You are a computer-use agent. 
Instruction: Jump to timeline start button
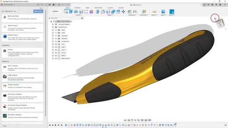pos(50,125)
